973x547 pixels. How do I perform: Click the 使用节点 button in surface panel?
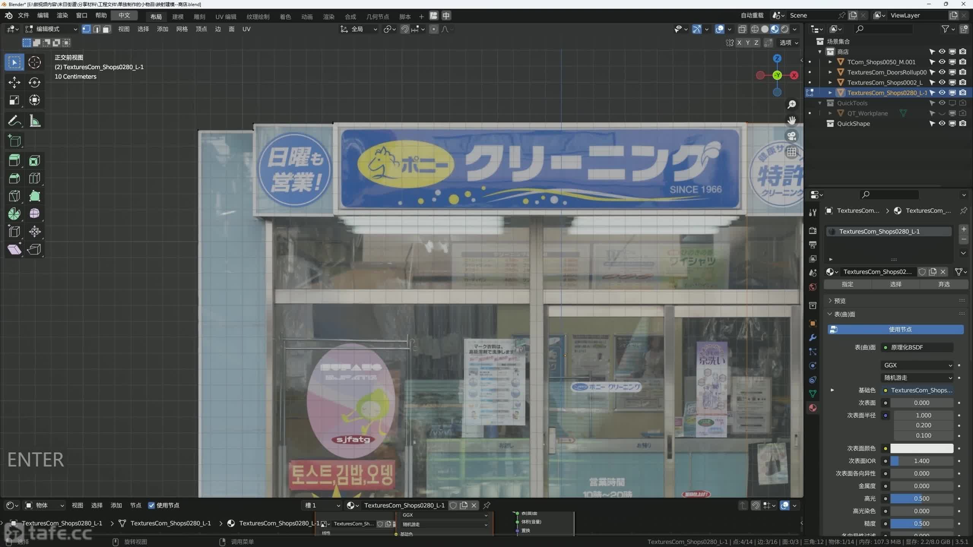tap(895, 329)
